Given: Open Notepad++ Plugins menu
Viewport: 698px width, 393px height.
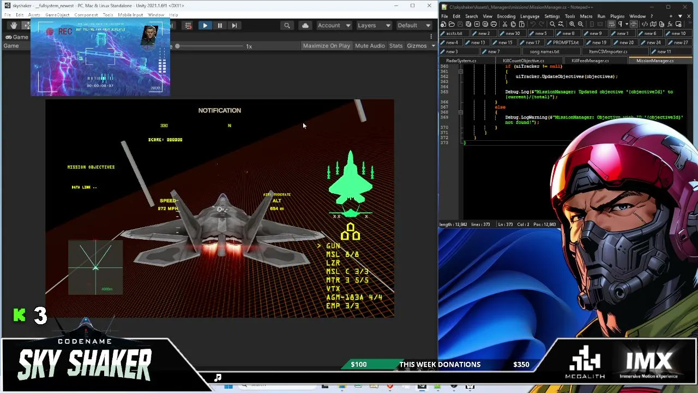Looking at the screenshot, I should [617, 16].
